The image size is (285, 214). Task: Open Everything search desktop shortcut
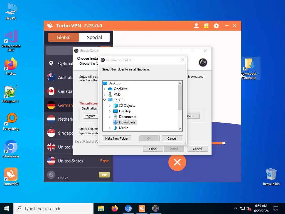(x=11, y=122)
